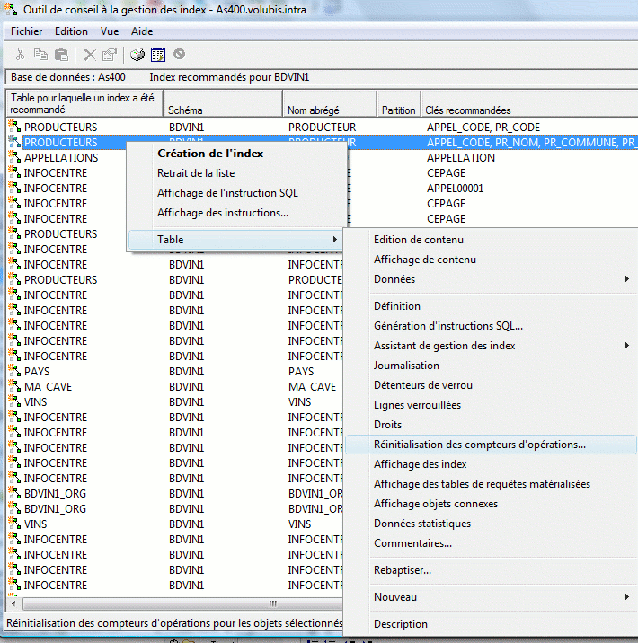Sort by Nom abrégé column header

(x=330, y=103)
